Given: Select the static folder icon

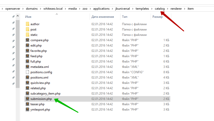Looking at the screenshot, I should click(x=27, y=35).
